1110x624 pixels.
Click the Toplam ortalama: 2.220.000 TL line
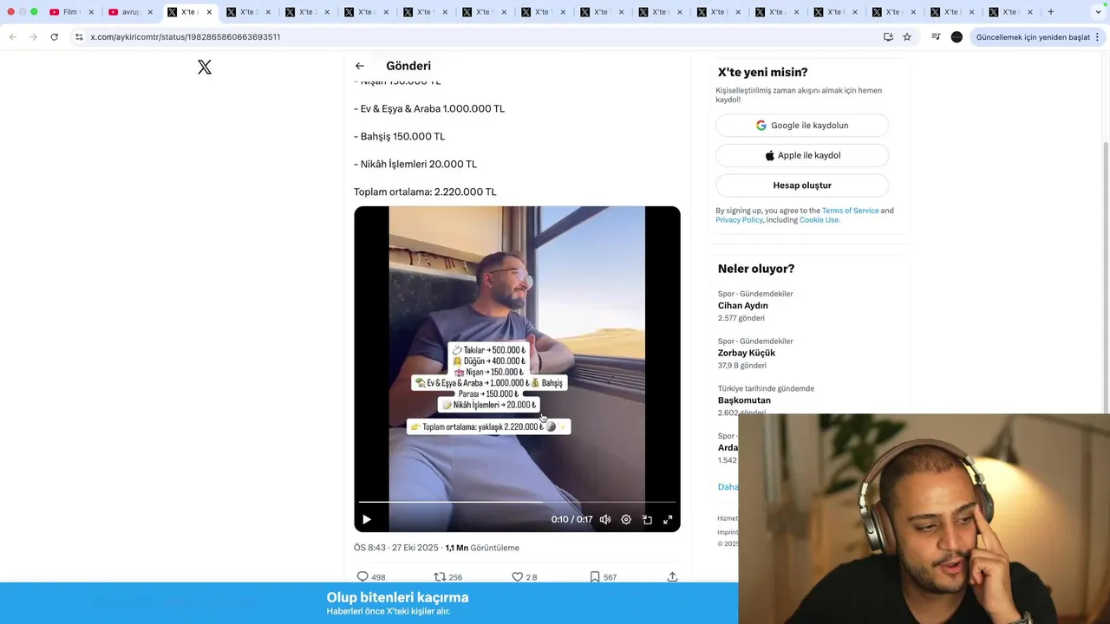coord(425,192)
